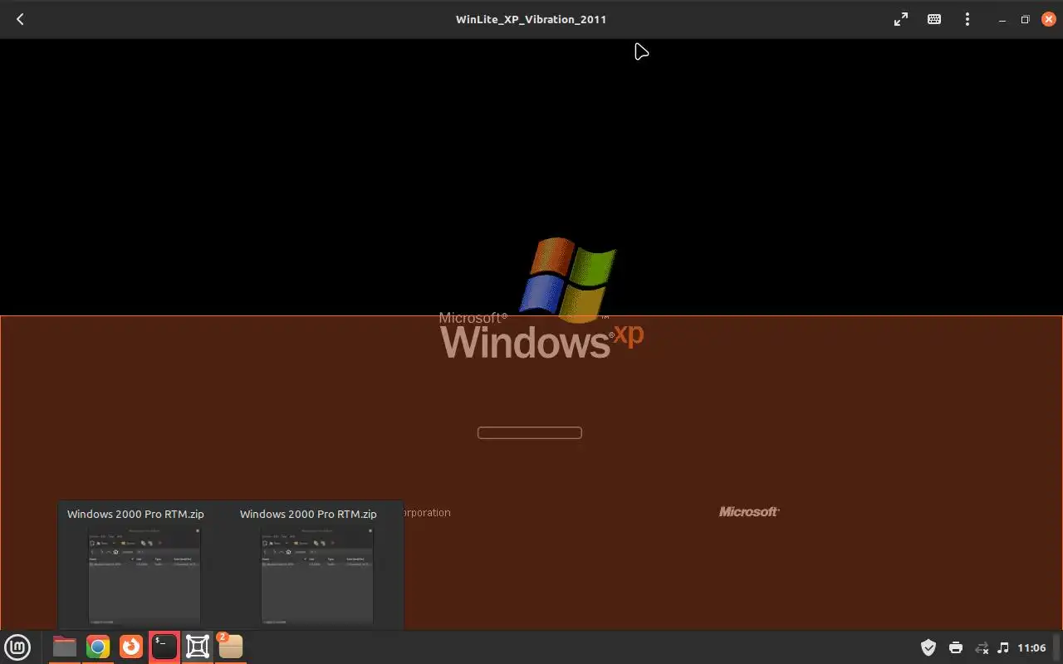The height and width of the screenshot is (664, 1063).
Task: Close the WinLite_XP_Vibration_2011 window
Action: 1049,19
